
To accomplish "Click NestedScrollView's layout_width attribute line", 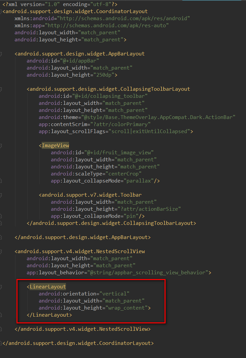I will 79,259.
